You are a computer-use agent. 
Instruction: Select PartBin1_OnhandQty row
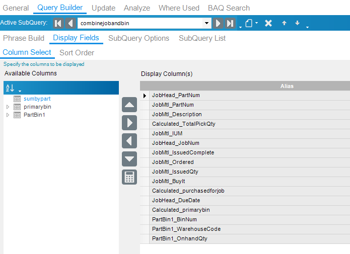(250, 239)
